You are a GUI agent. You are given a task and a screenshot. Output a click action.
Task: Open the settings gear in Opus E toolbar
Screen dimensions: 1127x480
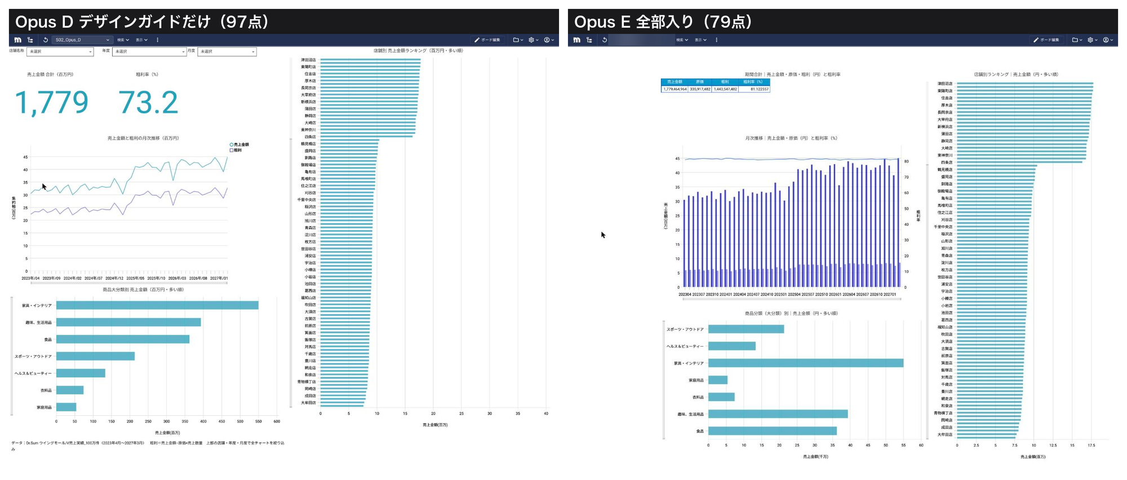pyautogui.click(x=1091, y=40)
